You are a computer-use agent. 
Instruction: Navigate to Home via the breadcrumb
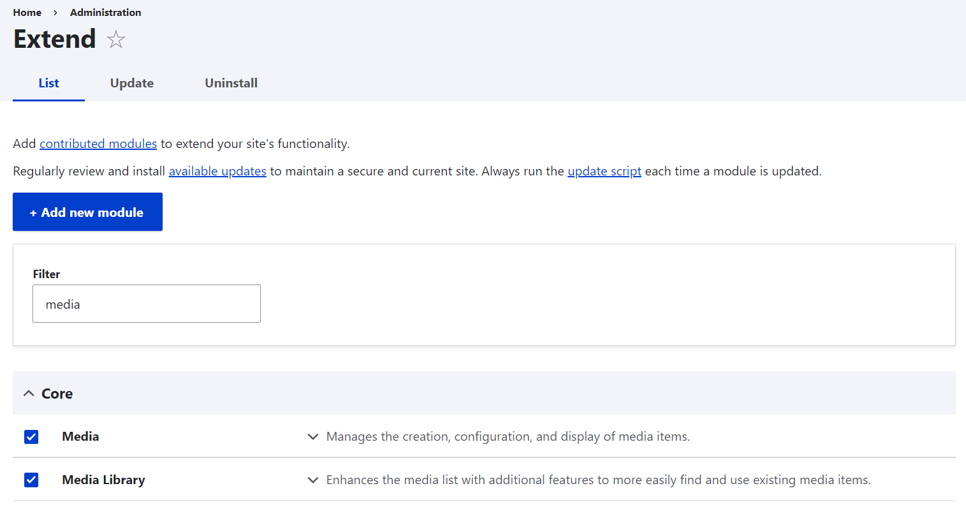coord(27,12)
